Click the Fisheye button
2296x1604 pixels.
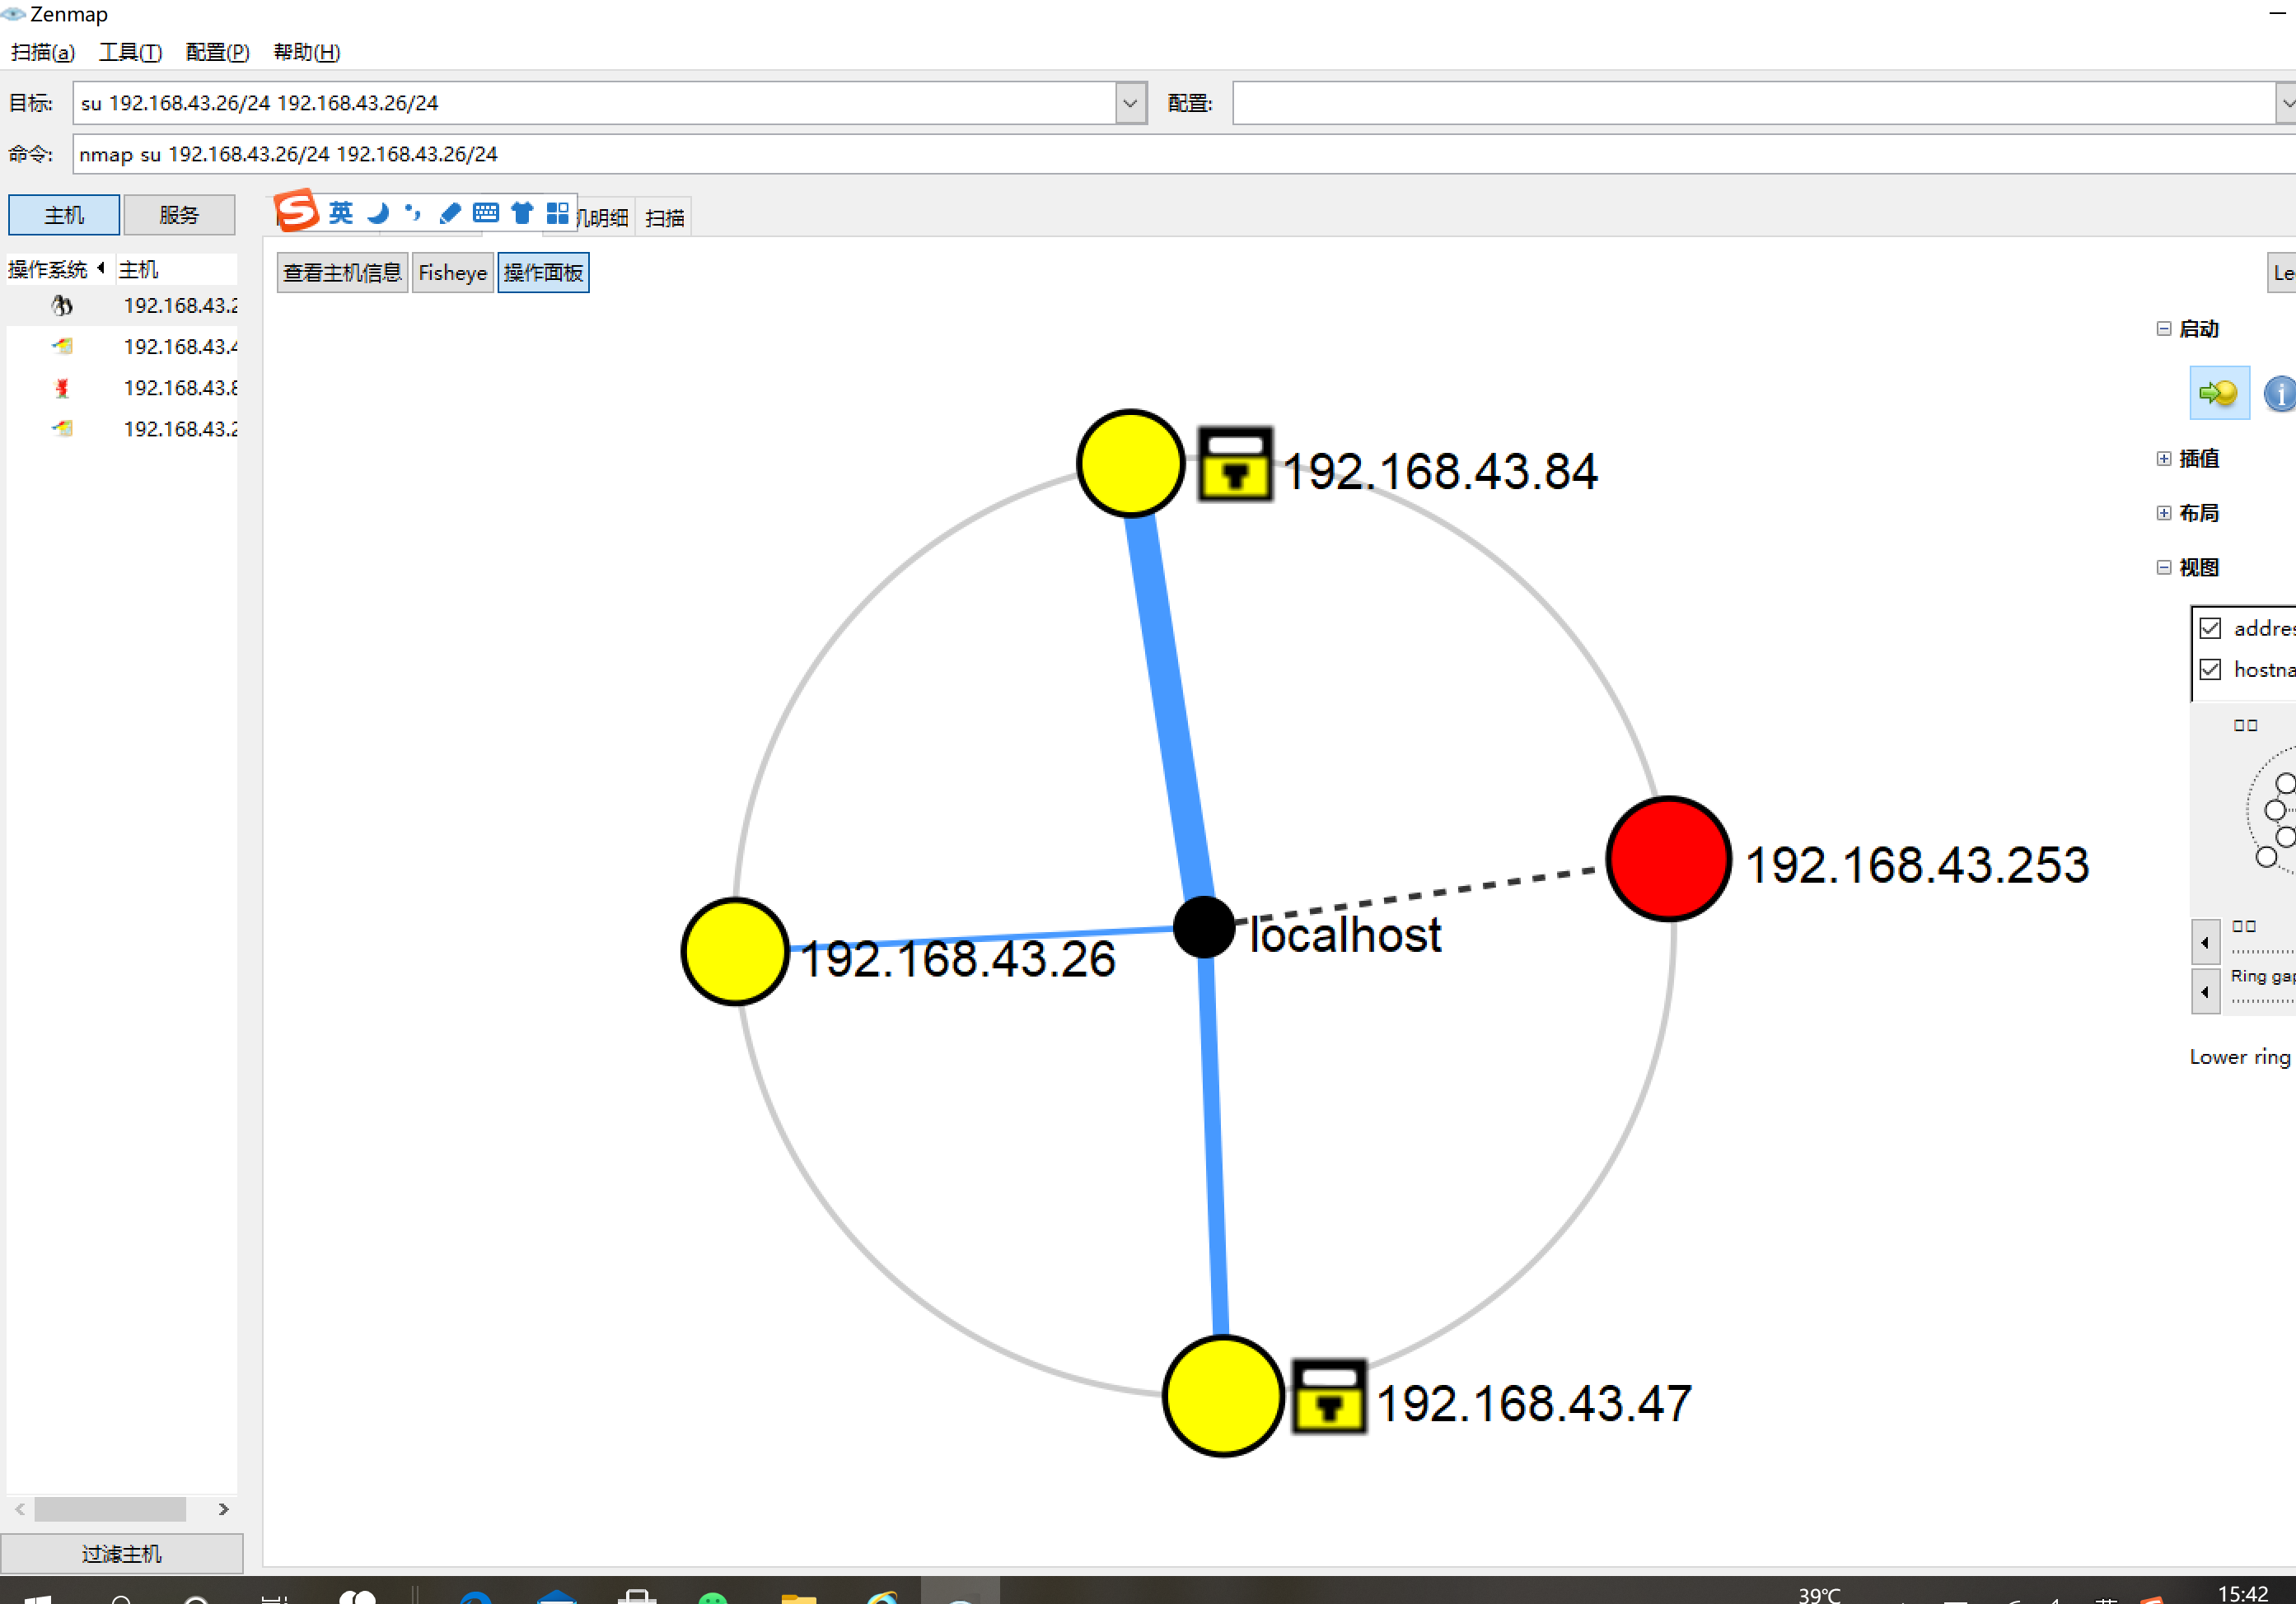(452, 273)
